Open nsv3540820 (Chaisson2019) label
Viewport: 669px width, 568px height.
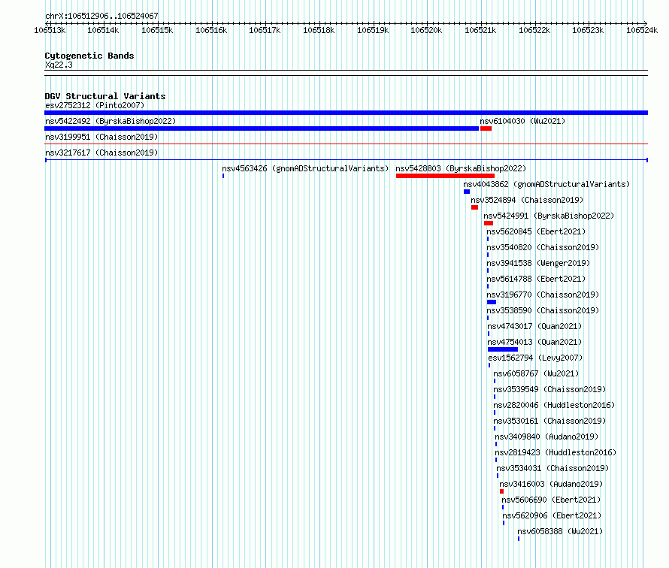pos(543,247)
